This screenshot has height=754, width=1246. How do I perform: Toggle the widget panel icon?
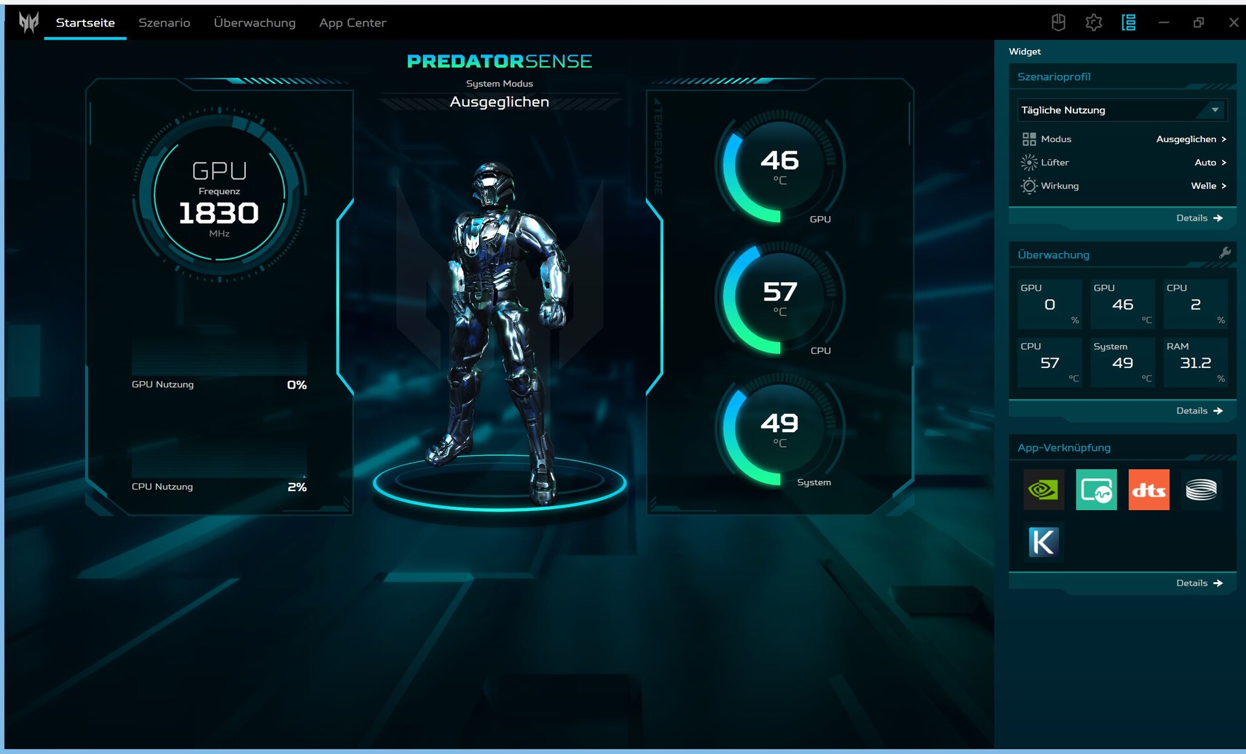coord(1129,23)
